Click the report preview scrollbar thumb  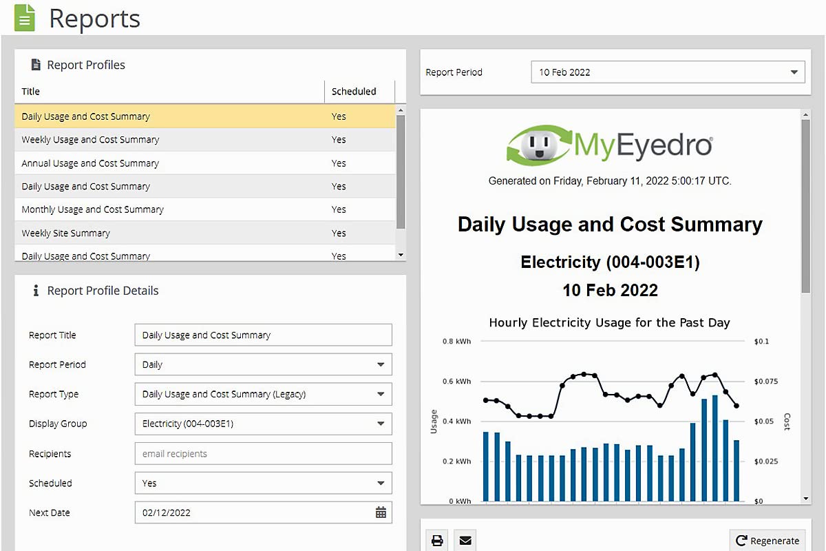click(806, 206)
